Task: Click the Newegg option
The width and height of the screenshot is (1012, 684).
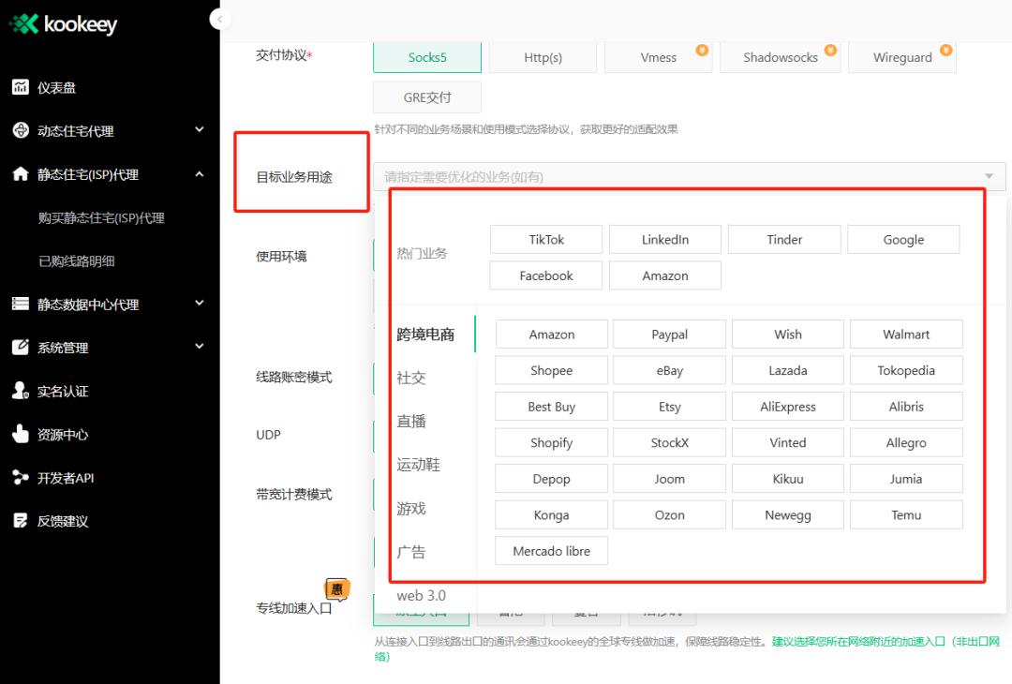Action: pyautogui.click(x=788, y=515)
